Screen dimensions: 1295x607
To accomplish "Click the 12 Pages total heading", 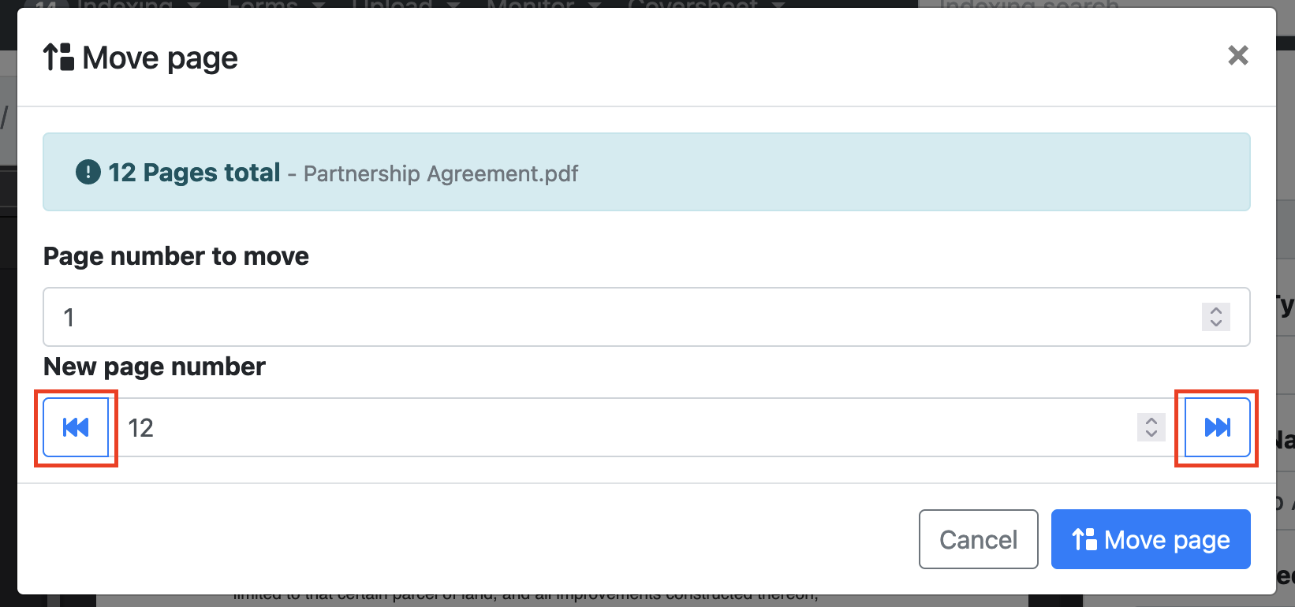I will pos(194,173).
